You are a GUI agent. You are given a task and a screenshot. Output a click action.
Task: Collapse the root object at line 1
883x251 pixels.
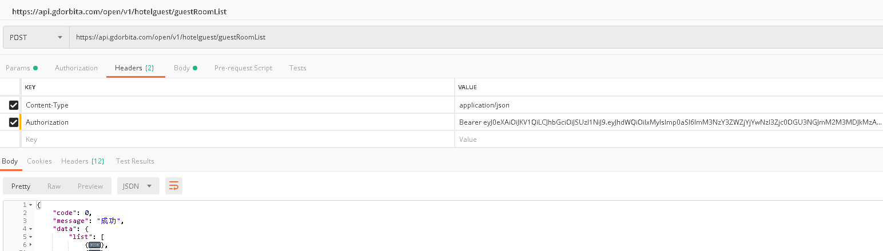click(30, 205)
